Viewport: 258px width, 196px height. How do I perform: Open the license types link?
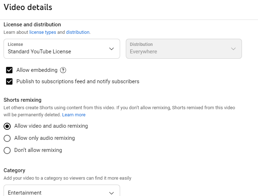pyautogui.click(x=42, y=32)
